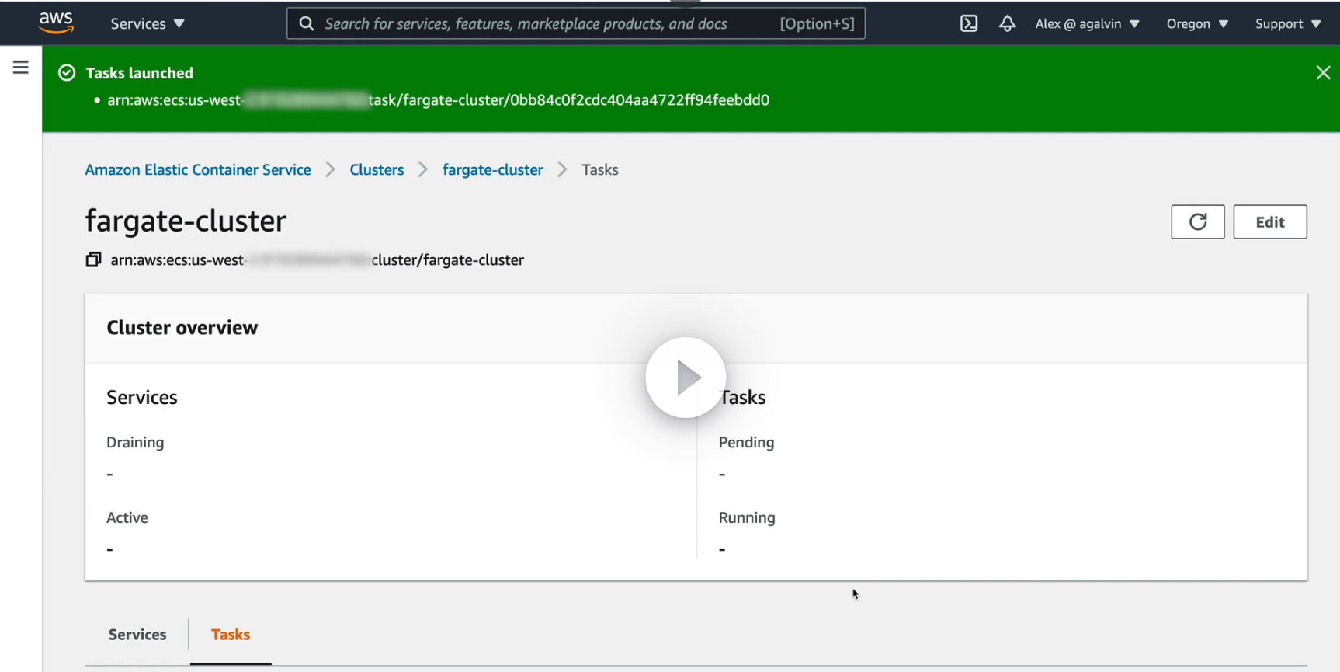The width and height of the screenshot is (1340, 672).
Task: Click the AWS search input field
Action: [543, 23]
